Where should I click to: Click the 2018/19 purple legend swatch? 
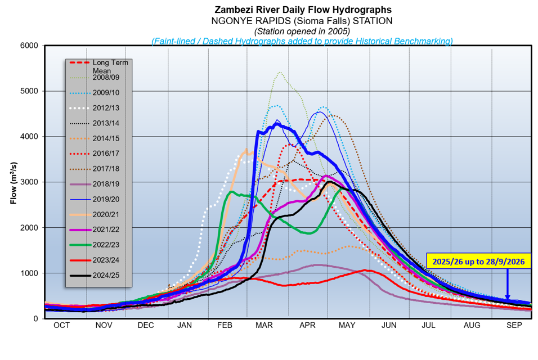80,184
